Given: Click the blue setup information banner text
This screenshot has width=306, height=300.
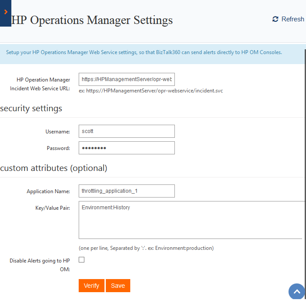Looking at the screenshot, I should click(x=144, y=52).
